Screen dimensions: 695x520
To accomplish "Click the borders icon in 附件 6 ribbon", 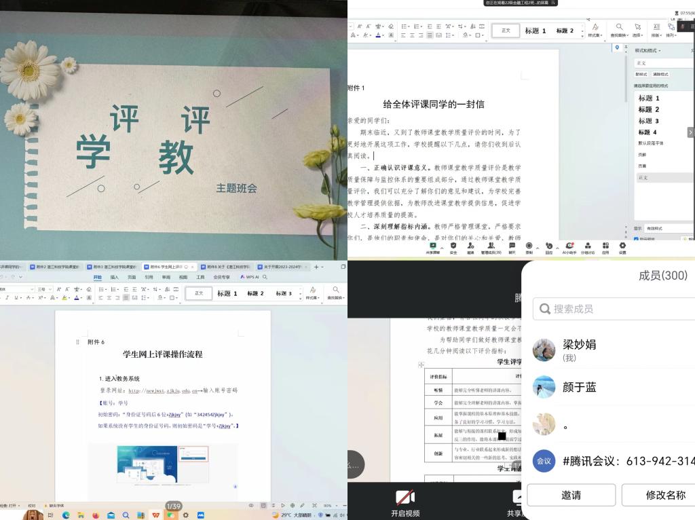I will [x=173, y=298].
